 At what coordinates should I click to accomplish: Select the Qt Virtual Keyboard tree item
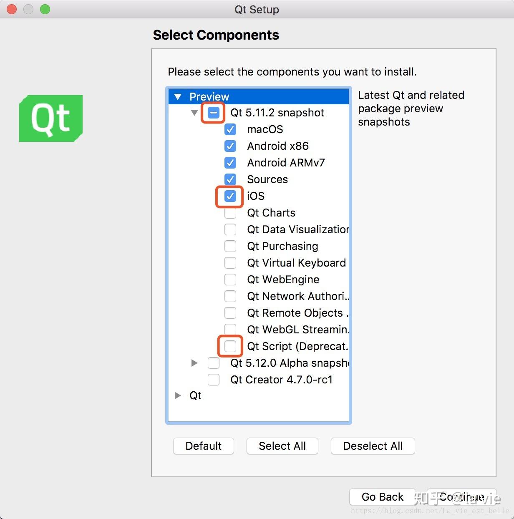(296, 263)
